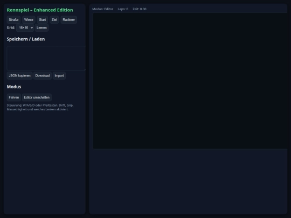Screen dimensions: 291x218
Task: Start driving with Fahren button
Action: tap(13, 97)
